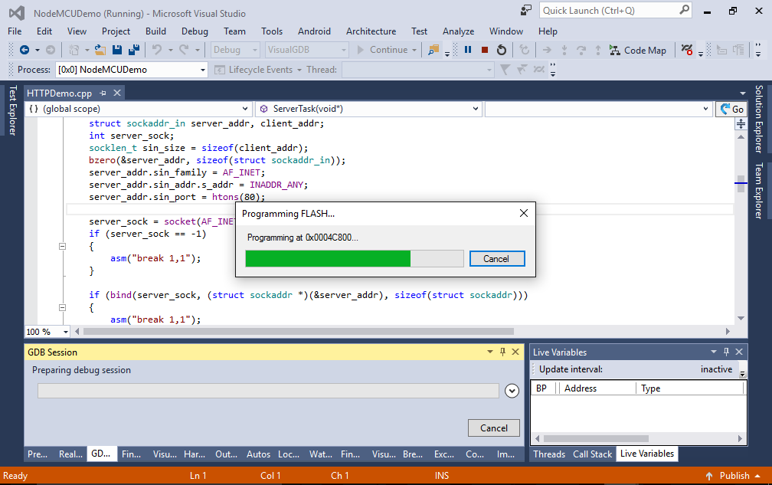Click the Open File folder icon
772x485 pixels.
point(100,50)
